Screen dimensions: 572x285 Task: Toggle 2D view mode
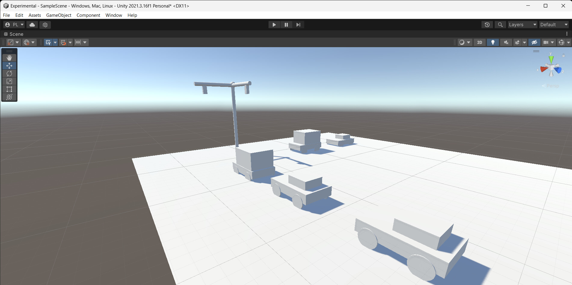point(479,42)
